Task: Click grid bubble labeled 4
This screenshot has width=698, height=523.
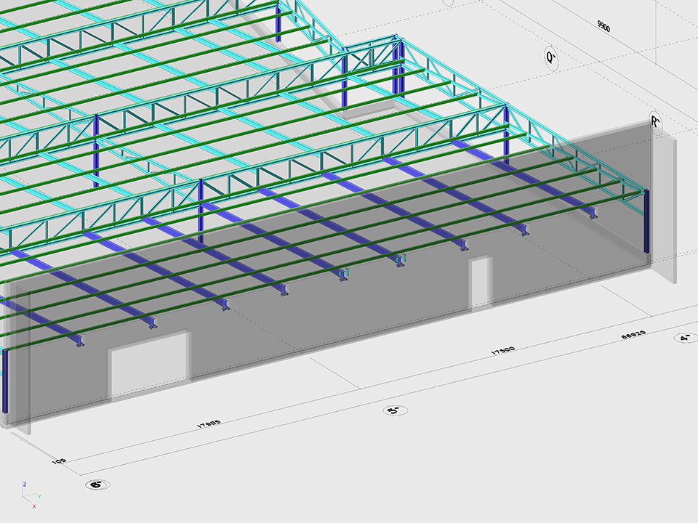Action: (x=684, y=338)
